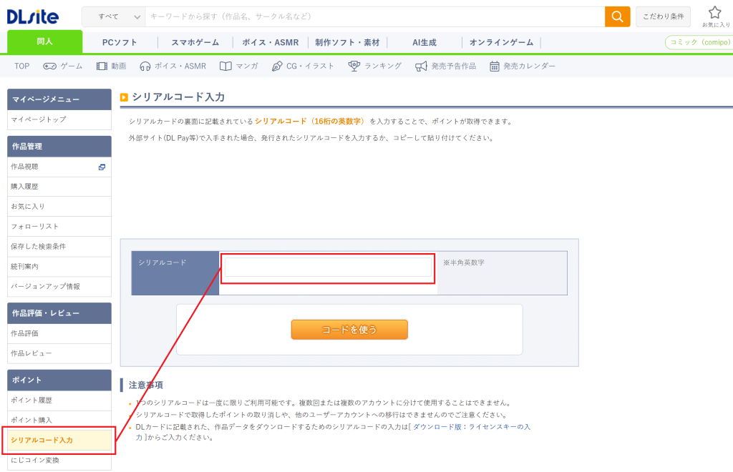Select the 同人 tab
This screenshot has height=472, width=733.
pos(44,41)
